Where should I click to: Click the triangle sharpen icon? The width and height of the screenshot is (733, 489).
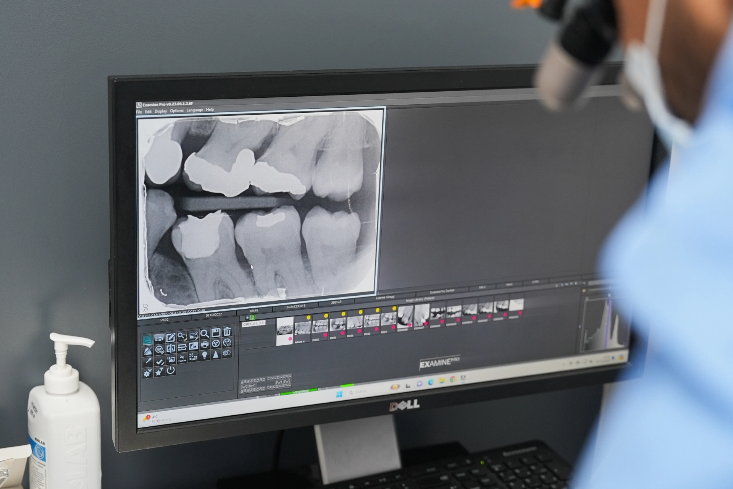click(x=216, y=355)
